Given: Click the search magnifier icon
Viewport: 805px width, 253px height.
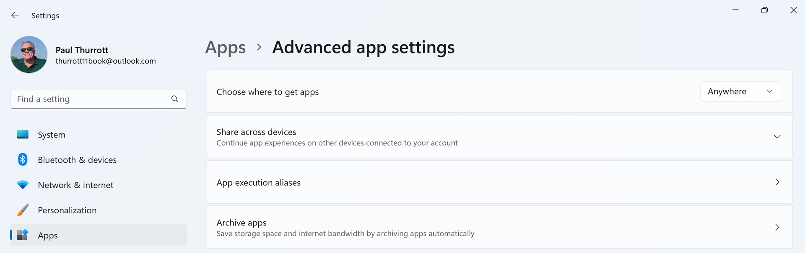Looking at the screenshot, I should [175, 99].
